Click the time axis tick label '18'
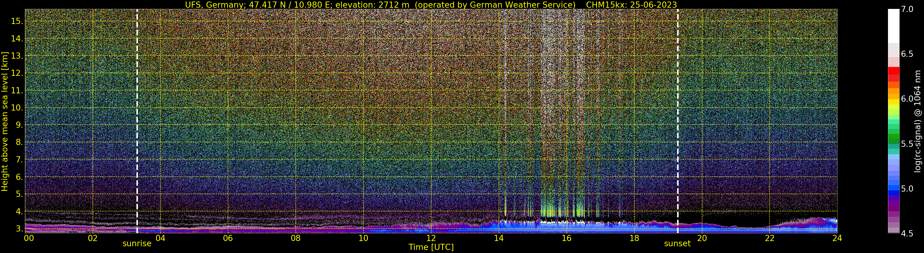Screen dimensions: 924x253 click(634, 238)
